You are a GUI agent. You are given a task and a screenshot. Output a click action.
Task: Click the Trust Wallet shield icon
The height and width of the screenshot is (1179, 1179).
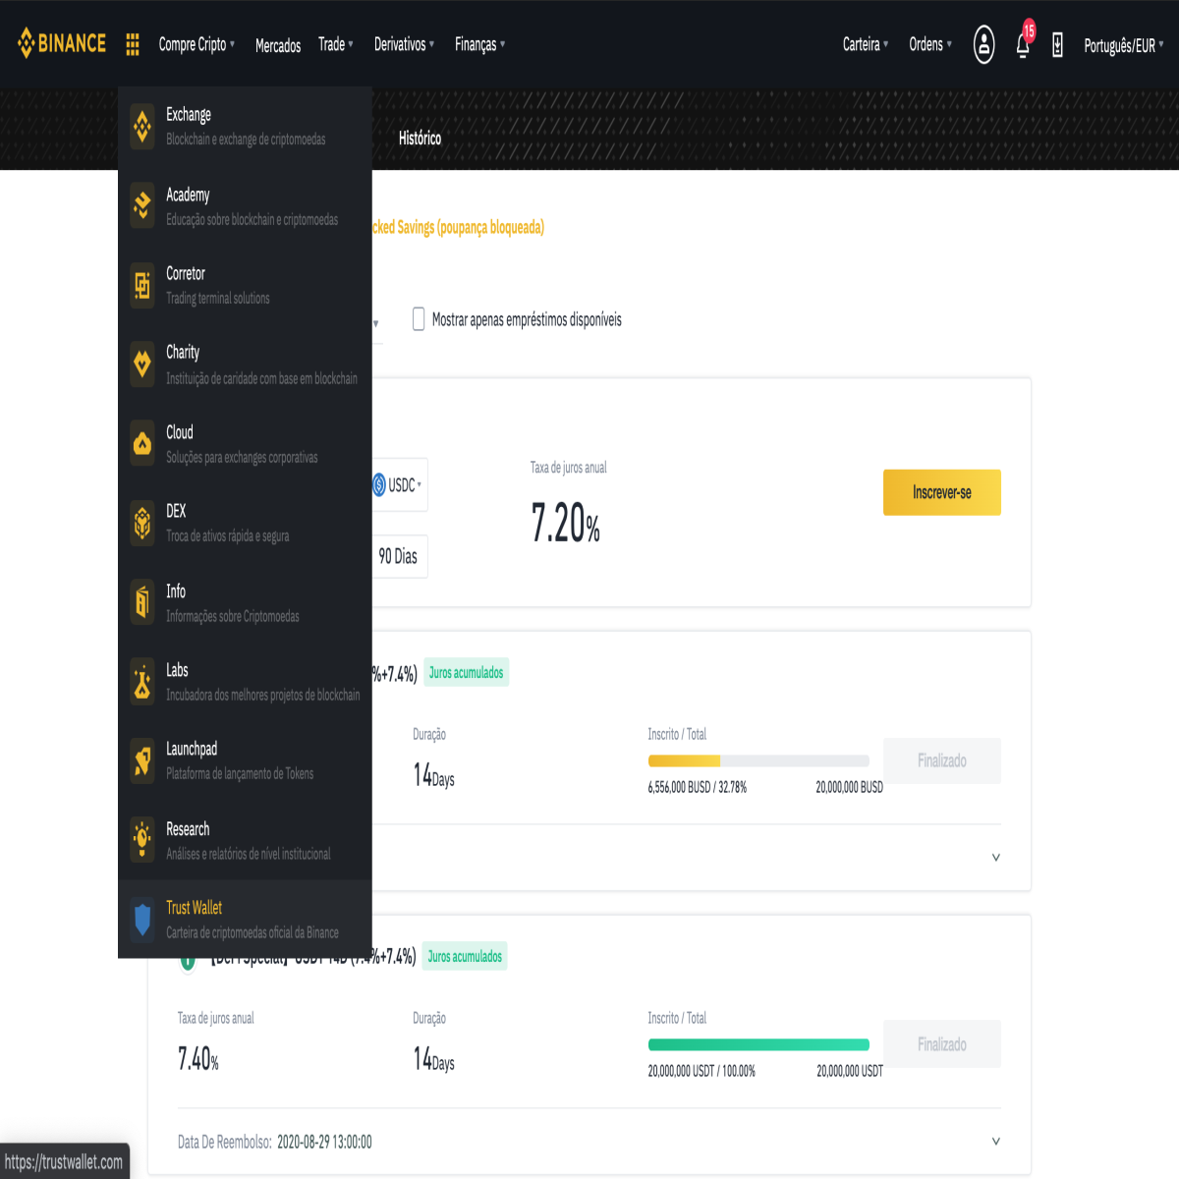(142, 920)
